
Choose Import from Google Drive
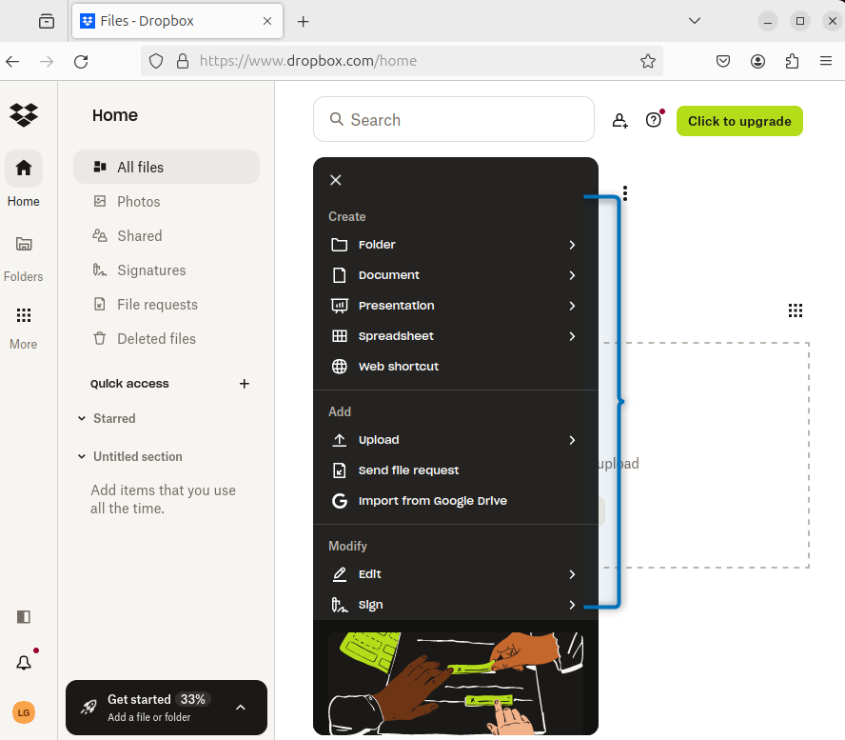432,501
